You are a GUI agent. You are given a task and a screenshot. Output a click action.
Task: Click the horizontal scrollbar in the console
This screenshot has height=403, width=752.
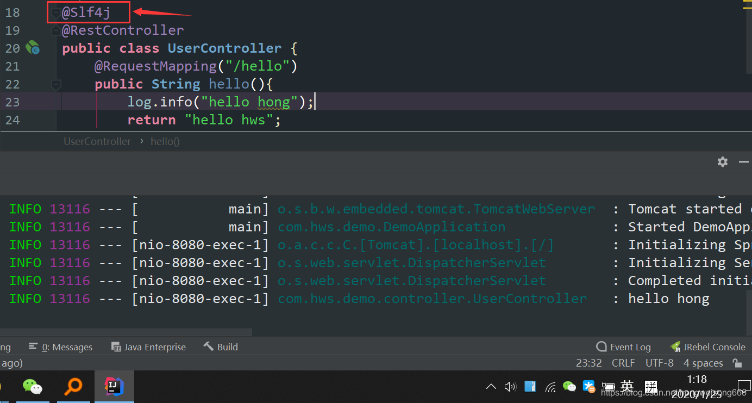(126, 332)
